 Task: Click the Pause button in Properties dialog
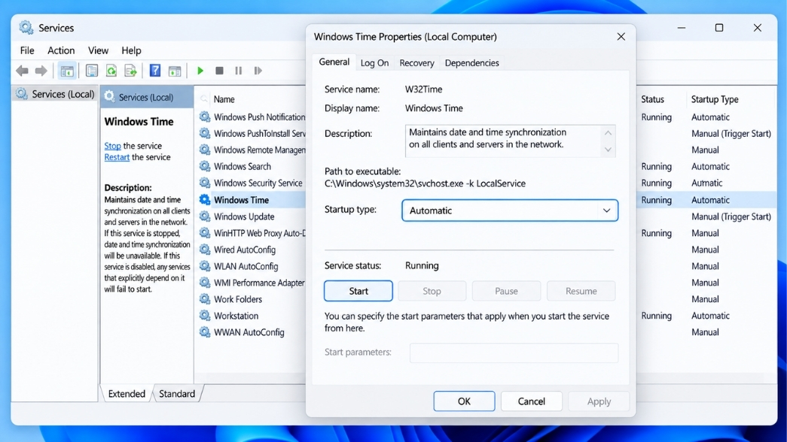click(x=506, y=291)
